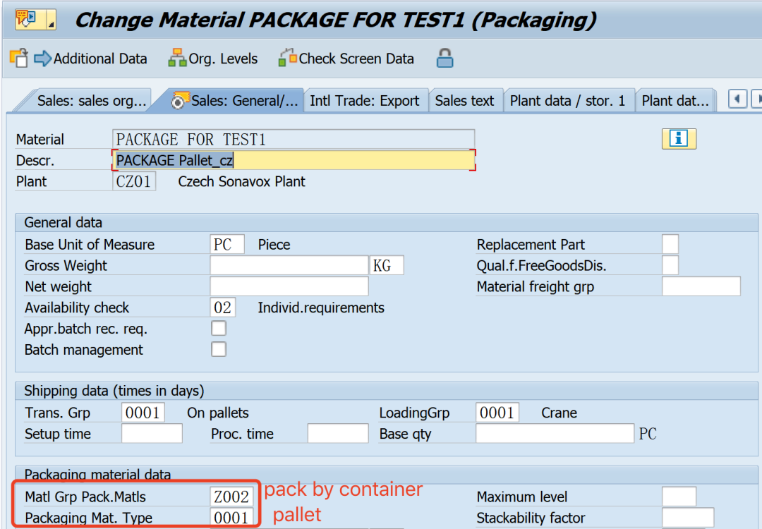Toggle Appr.batch rec. req. checkbox

pos(219,329)
